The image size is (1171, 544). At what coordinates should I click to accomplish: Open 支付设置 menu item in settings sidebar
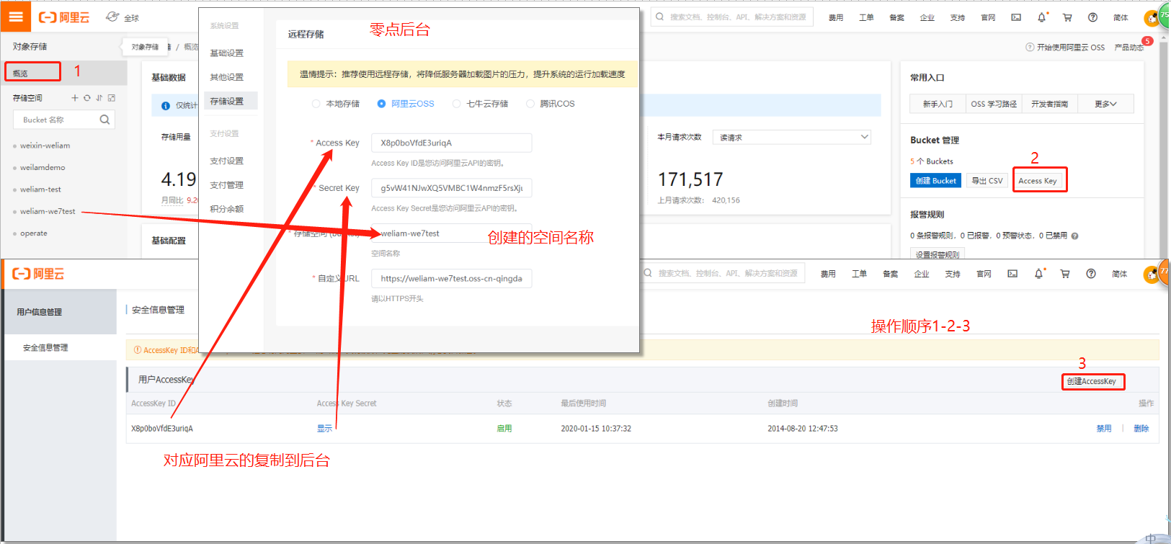click(226, 161)
